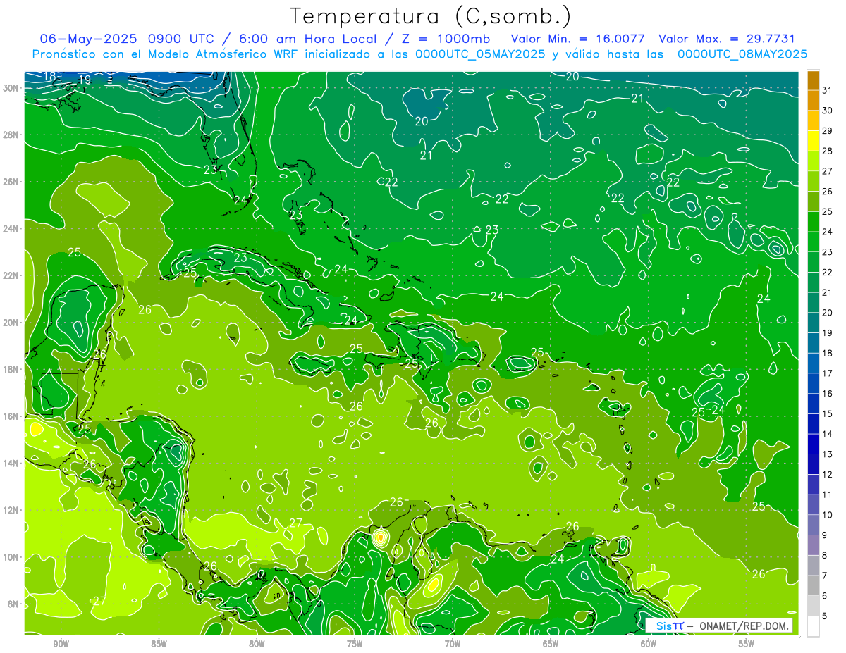Click the 90W longitude axis label
Screen dimensions: 846x653
click(61, 644)
